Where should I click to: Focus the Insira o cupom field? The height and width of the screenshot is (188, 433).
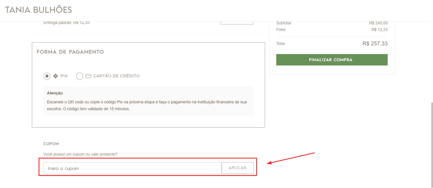(x=133, y=168)
